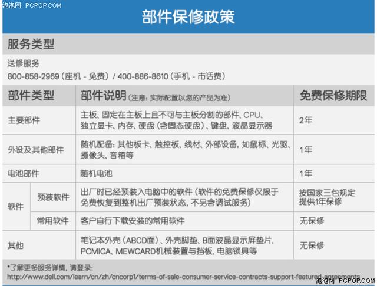Viewport: 377px width, 286px height.
Task: Click 无保修 in the 常用软件 row
Action: coord(312,221)
